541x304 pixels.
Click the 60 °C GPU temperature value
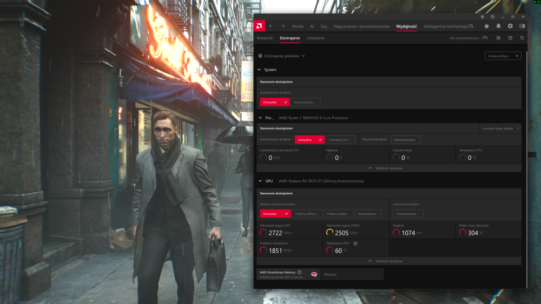[339, 251]
